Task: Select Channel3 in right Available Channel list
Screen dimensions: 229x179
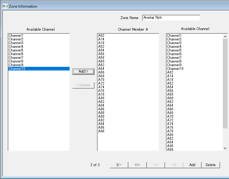Action: 174,43
